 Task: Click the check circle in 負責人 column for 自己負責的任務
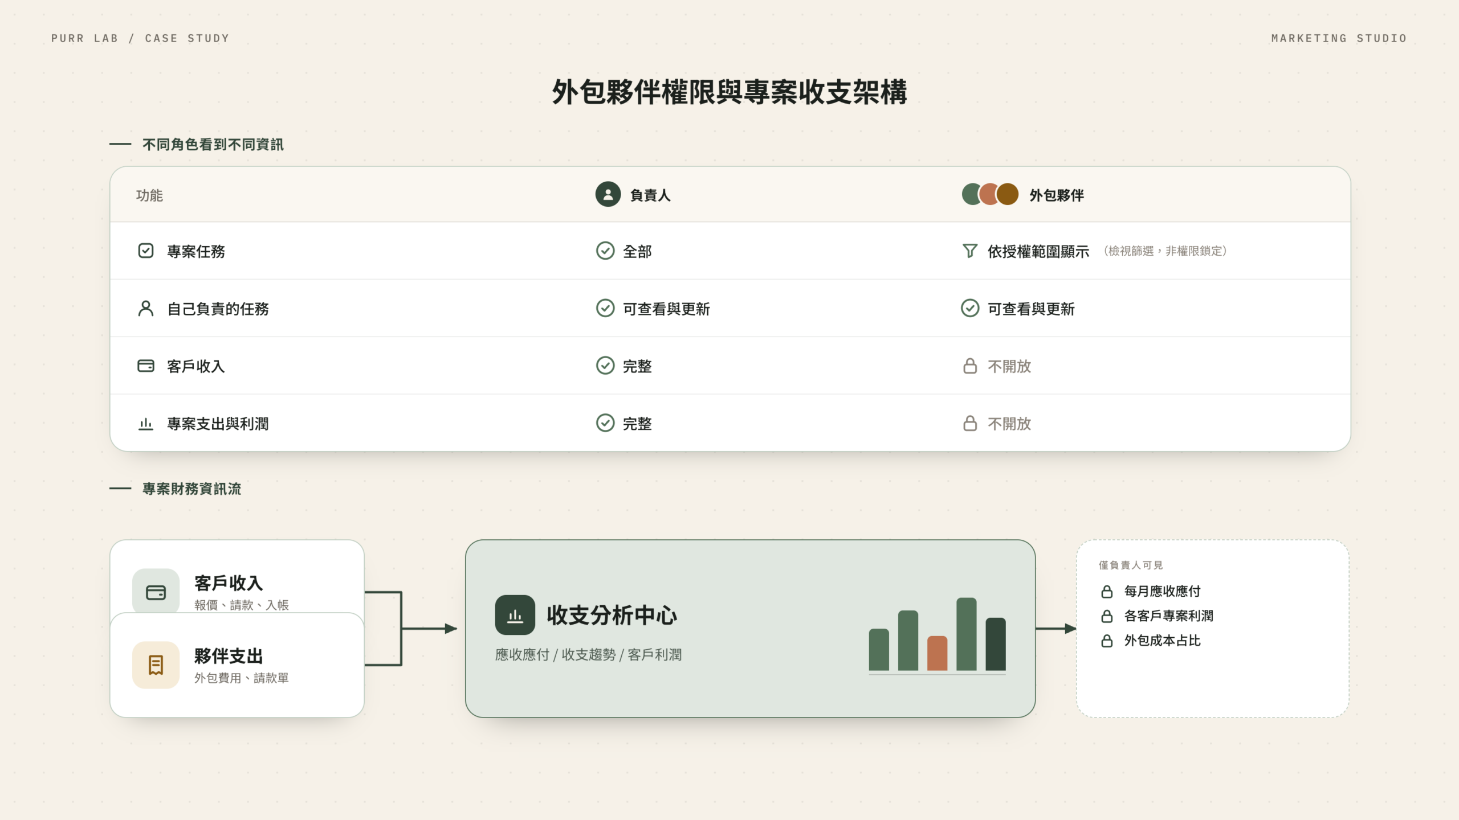[605, 308]
